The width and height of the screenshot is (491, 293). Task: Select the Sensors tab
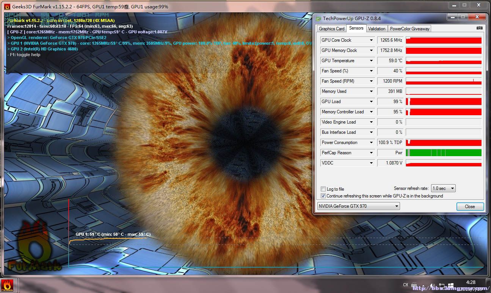click(356, 28)
